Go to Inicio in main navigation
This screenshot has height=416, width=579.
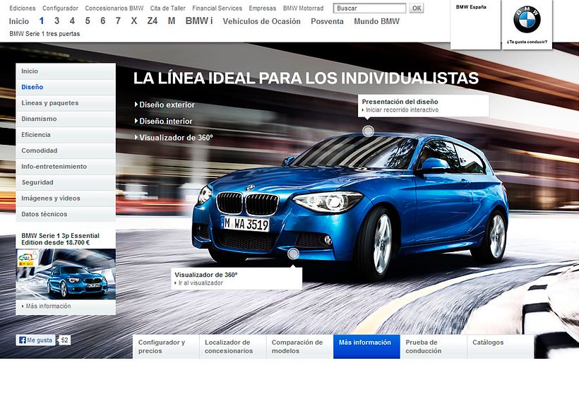pos(19,21)
